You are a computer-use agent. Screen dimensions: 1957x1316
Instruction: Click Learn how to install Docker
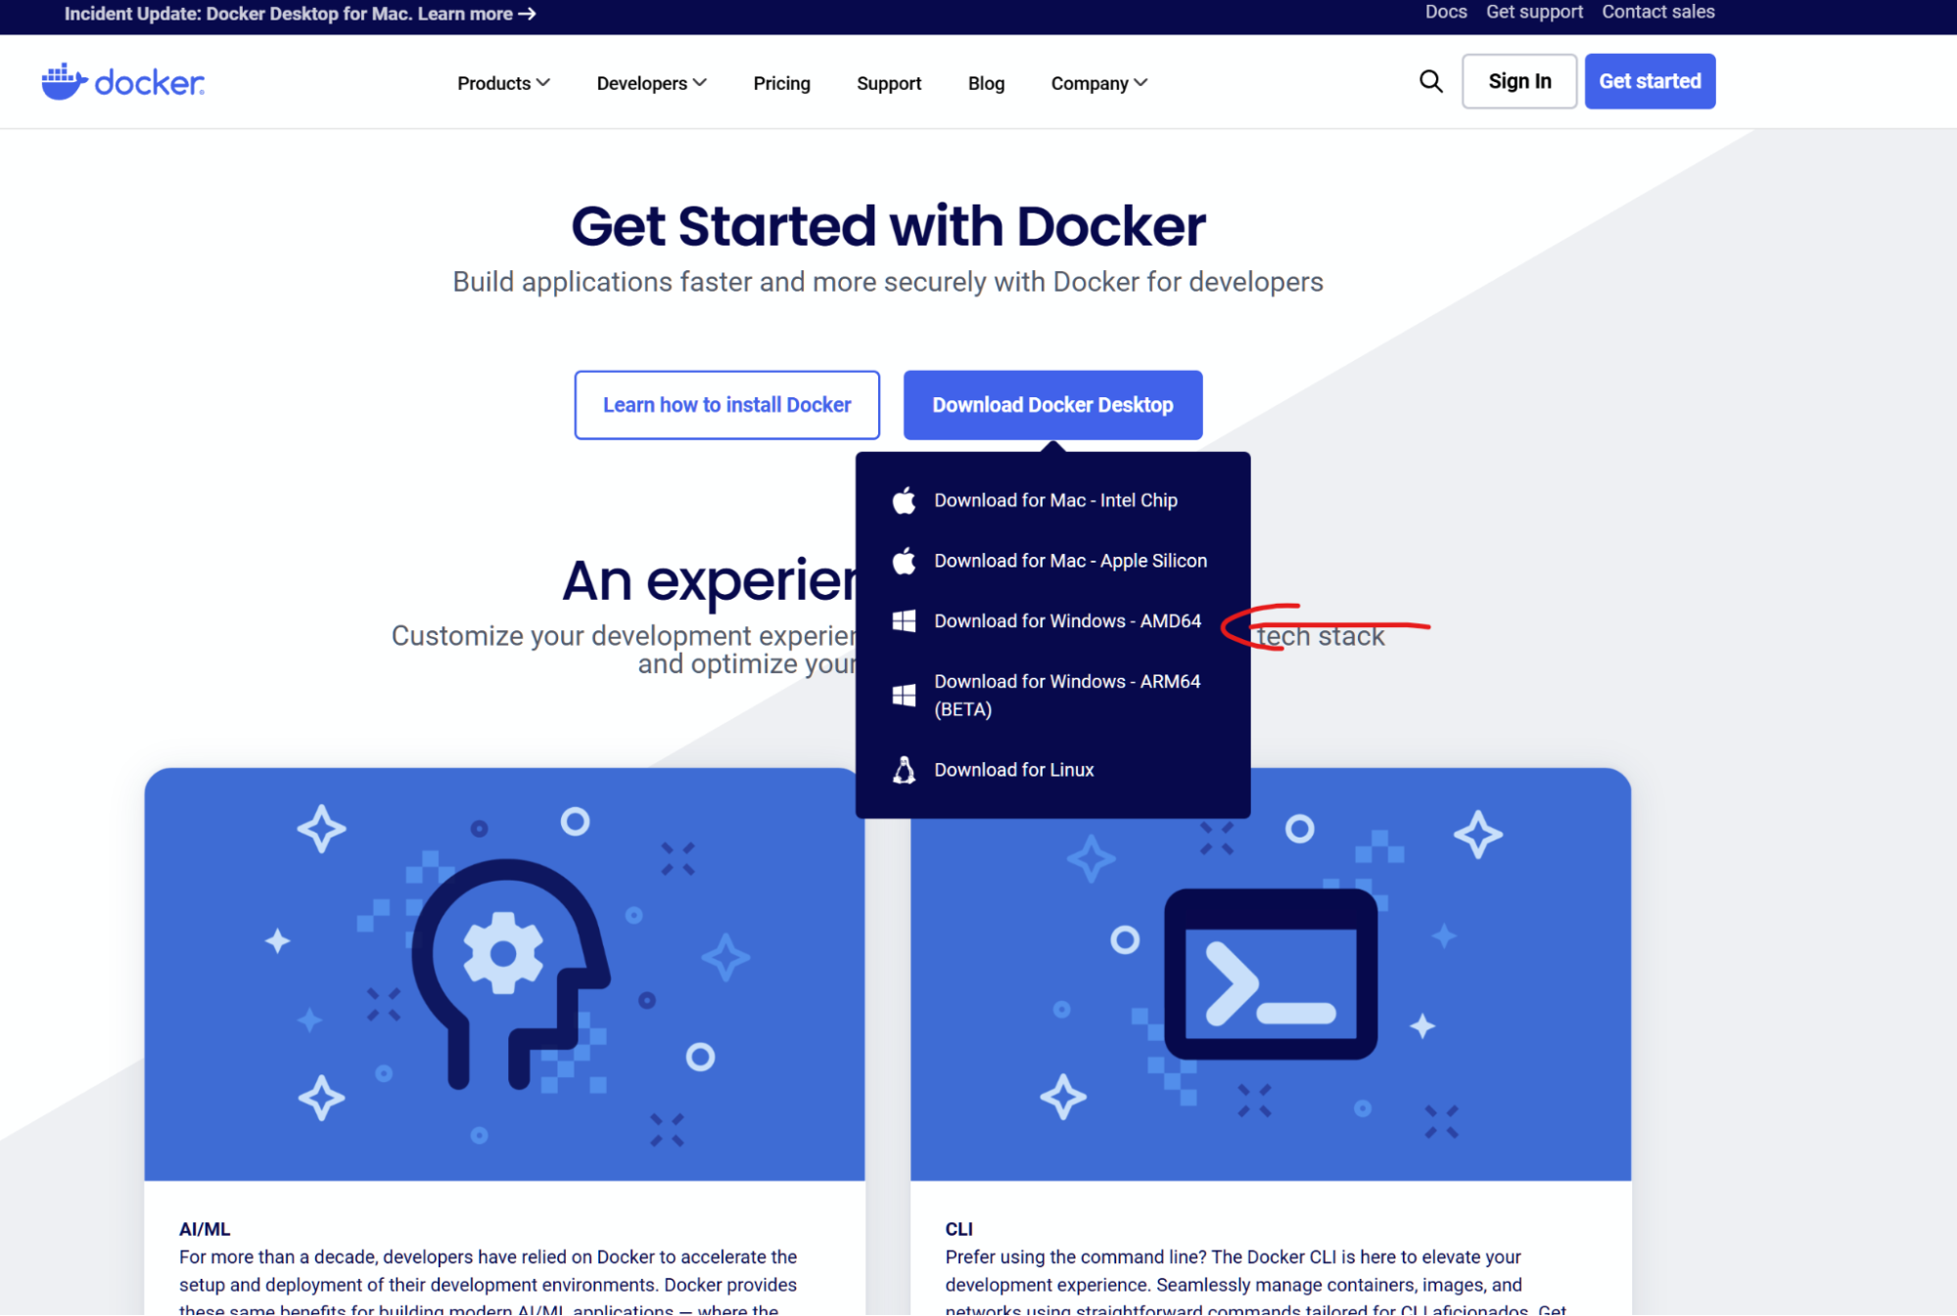point(726,405)
